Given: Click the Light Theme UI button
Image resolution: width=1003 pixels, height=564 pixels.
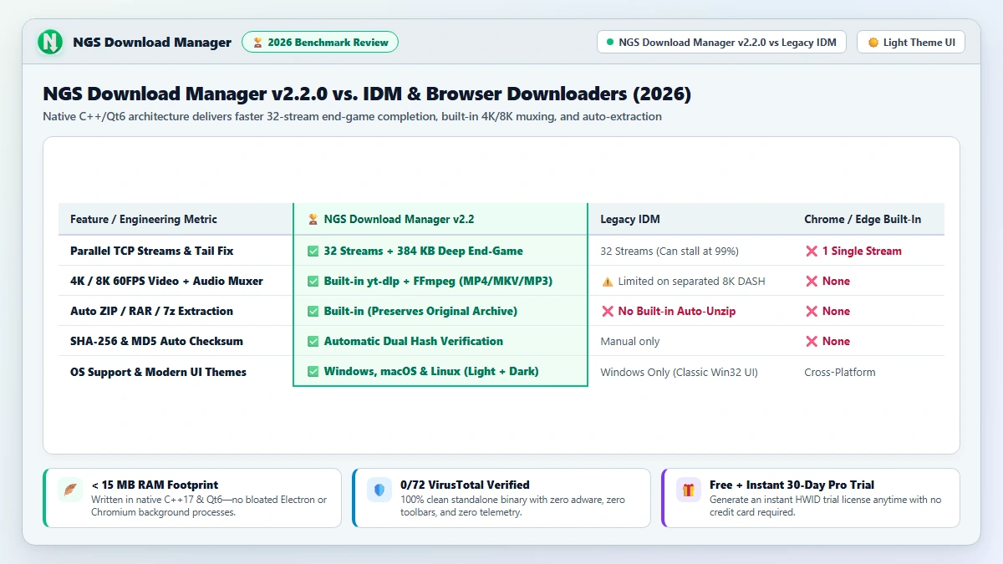Looking at the screenshot, I should [x=911, y=42].
